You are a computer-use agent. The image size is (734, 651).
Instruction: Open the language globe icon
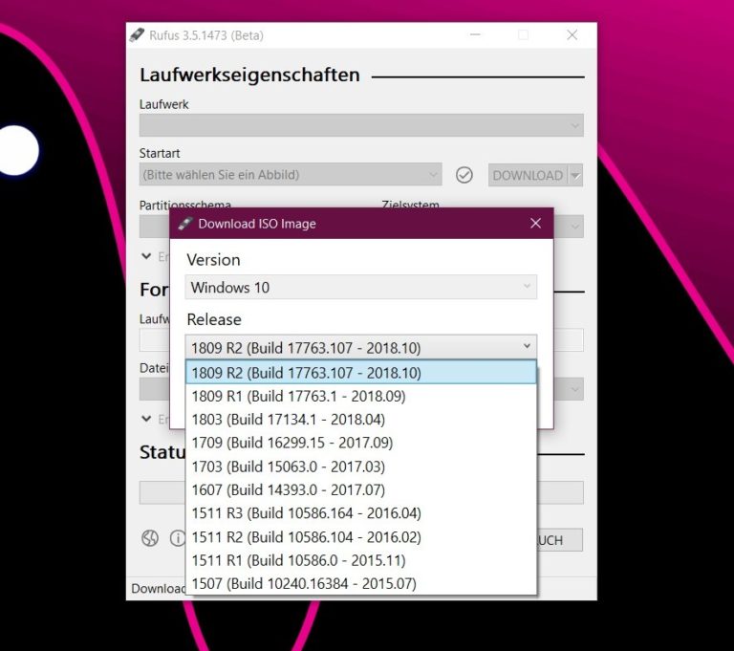pos(150,538)
